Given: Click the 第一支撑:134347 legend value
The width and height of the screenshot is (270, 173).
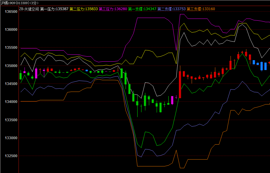Looking at the screenshot, I should pyautogui.click(x=142, y=9).
